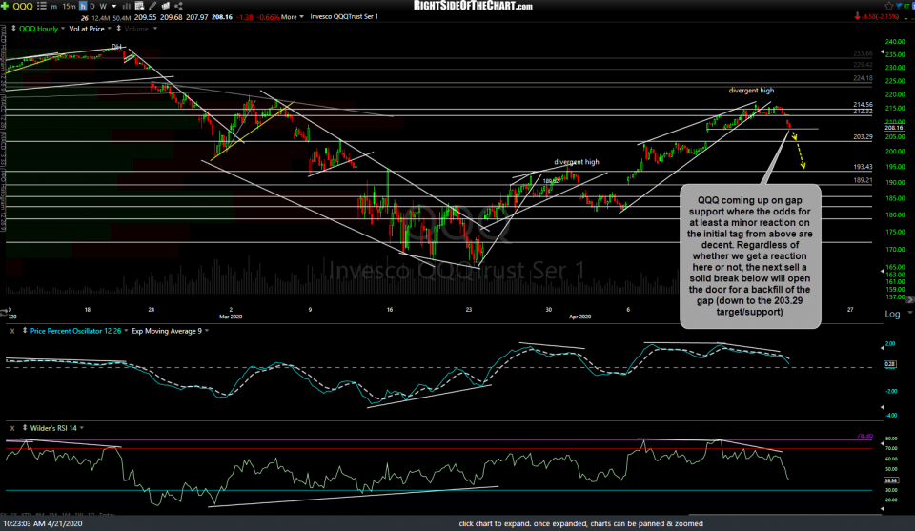Click the timestamp 10:23:03 AM 4/21/2020

pyautogui.click(x=43, y=524)
